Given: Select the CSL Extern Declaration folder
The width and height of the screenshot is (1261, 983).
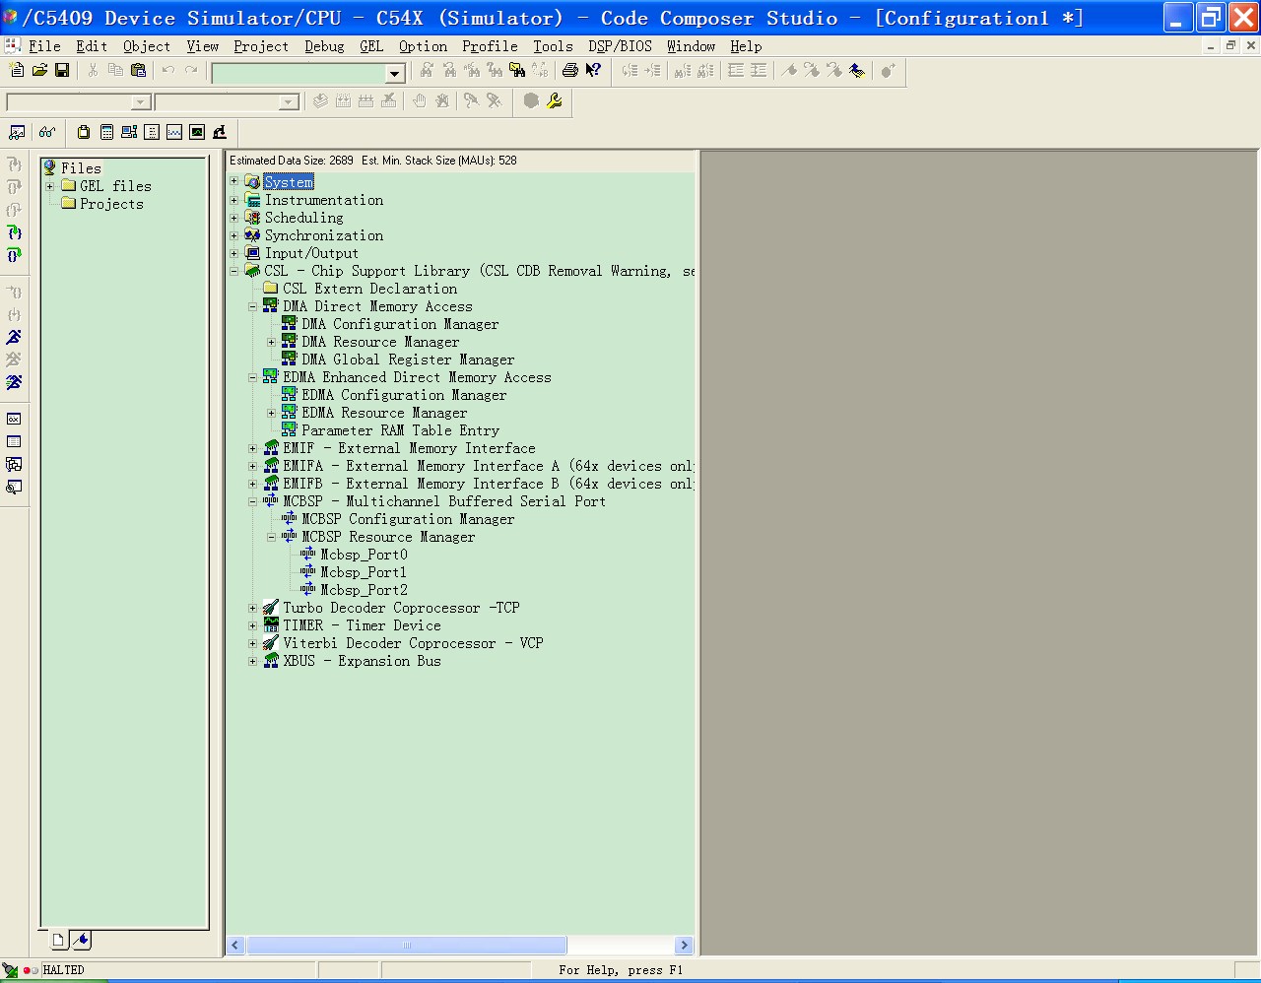Looking at the screenshot, I should point(367,289).
